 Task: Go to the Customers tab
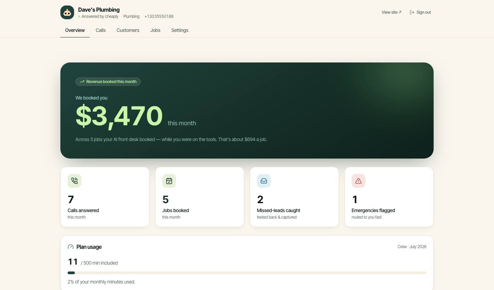click(x=128, y=30)
